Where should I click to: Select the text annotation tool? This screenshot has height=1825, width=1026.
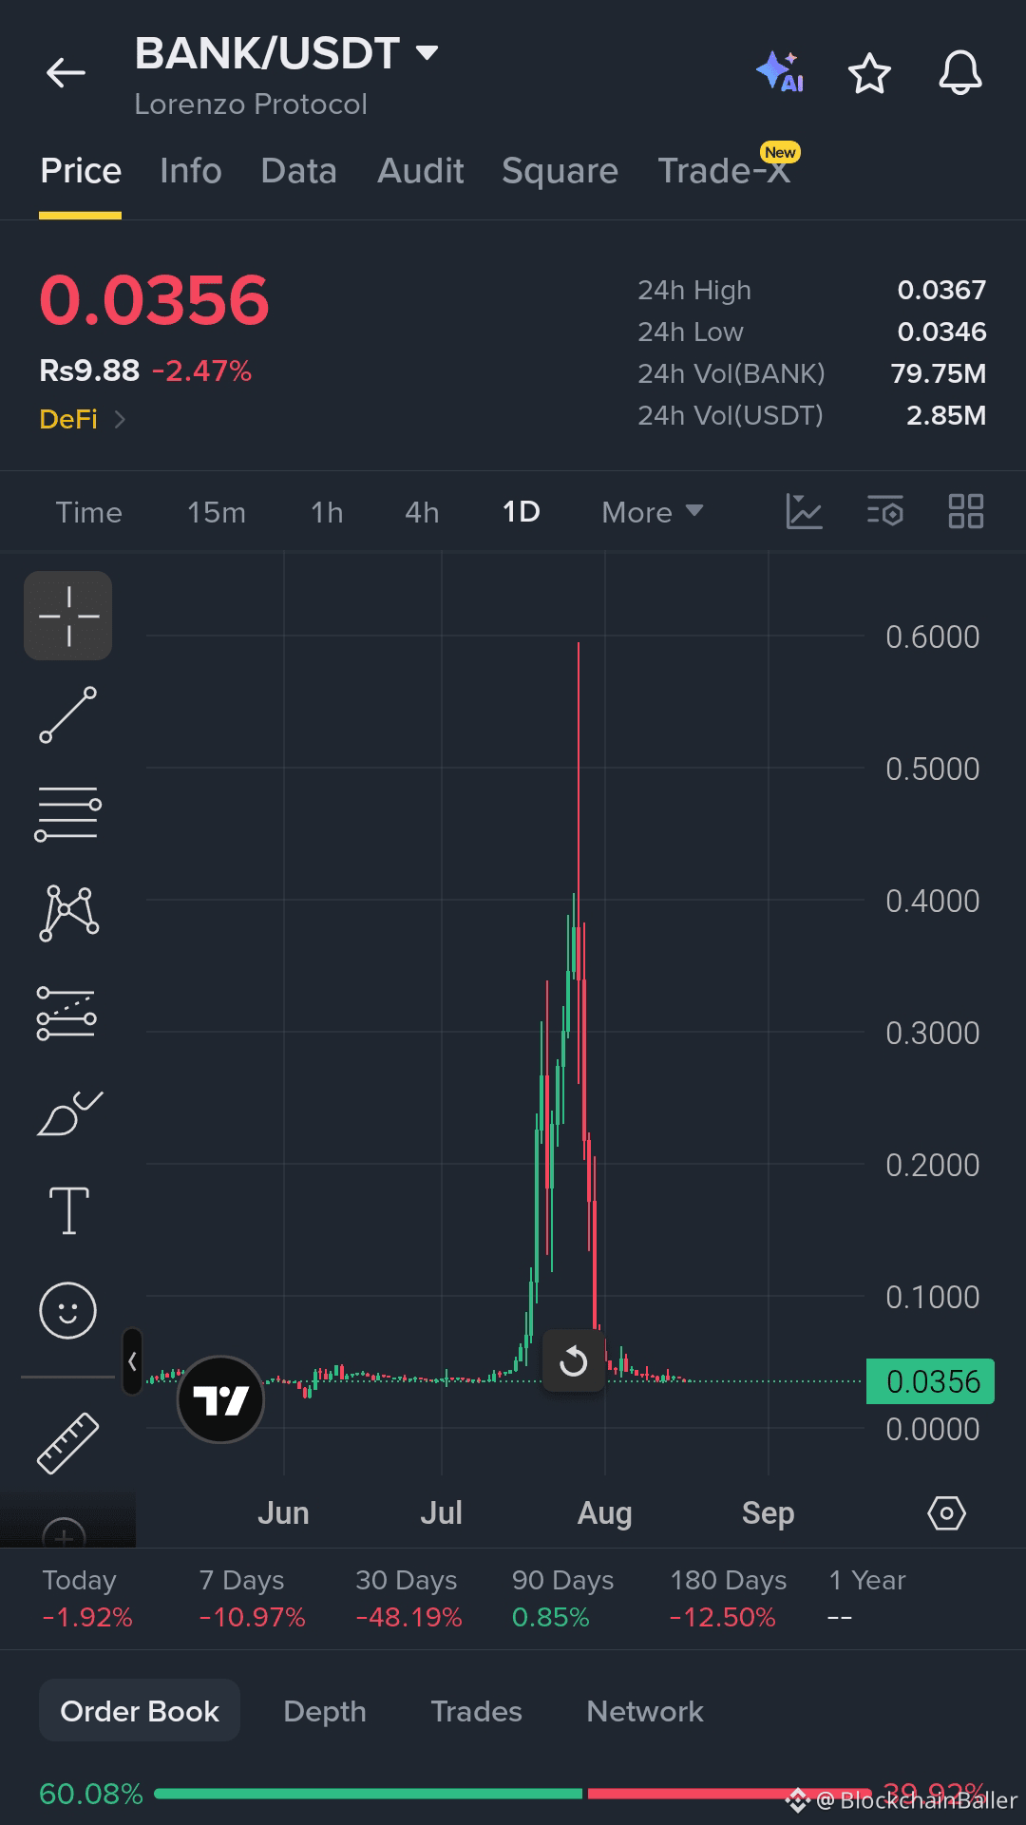click(x=68, y=1211)
